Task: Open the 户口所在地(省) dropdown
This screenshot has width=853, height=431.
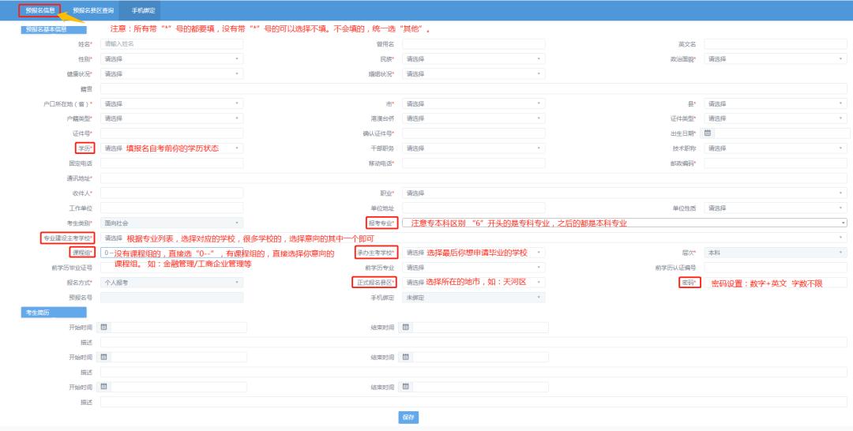Action: [171, 103]
